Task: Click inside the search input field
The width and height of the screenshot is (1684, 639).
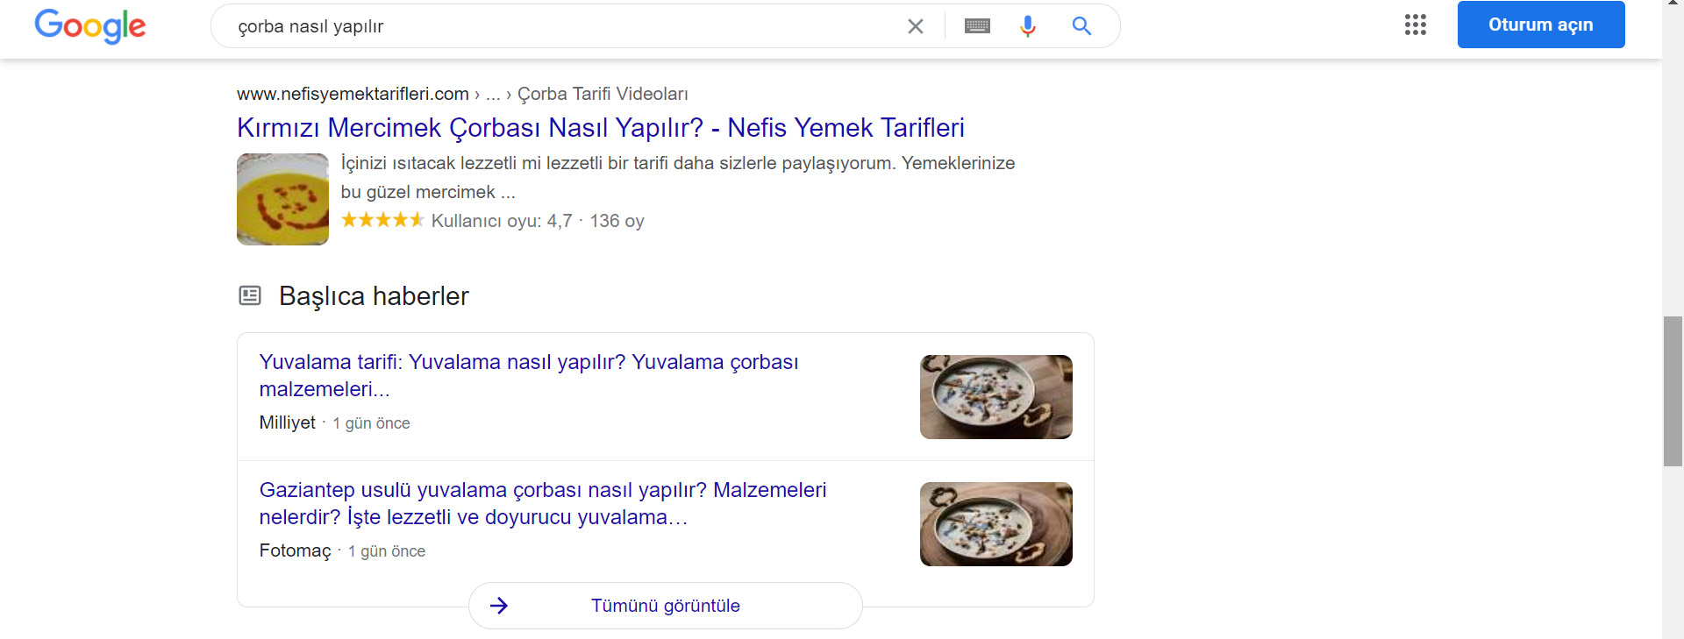Action: [x=561, y=25]
